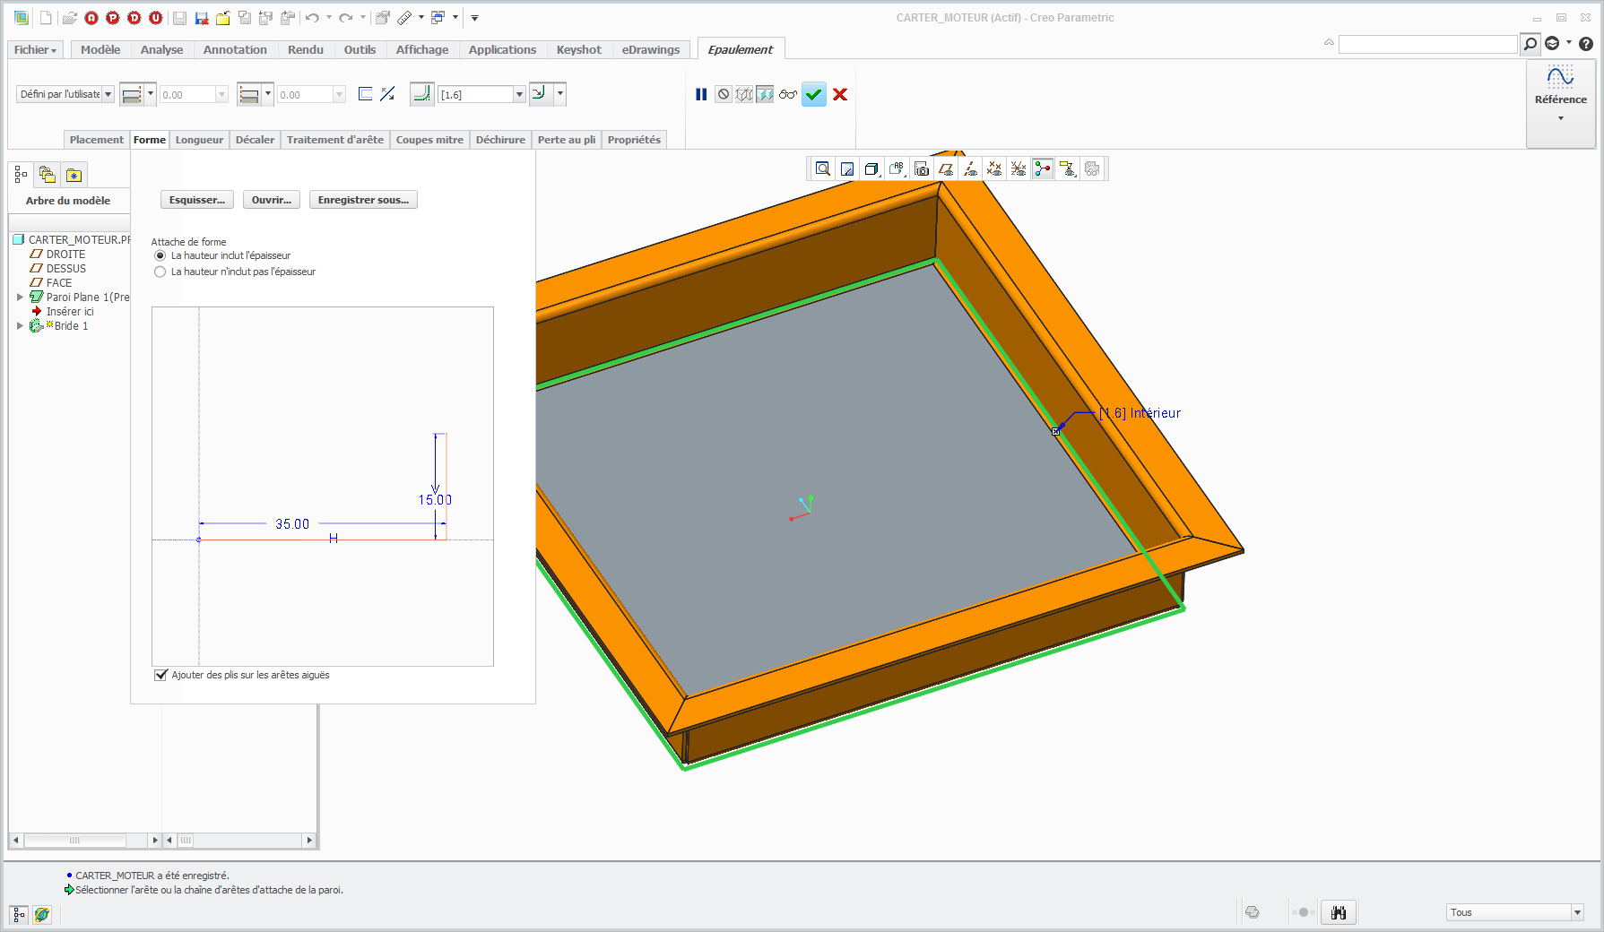Click the Repaint icon in graphics toolbar
Viewport: 1604px width, 932px height.
tap(847, 168)
